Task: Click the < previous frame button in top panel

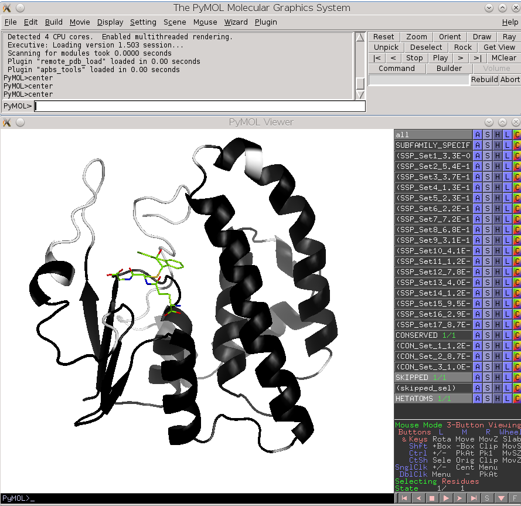Action: 393,58
